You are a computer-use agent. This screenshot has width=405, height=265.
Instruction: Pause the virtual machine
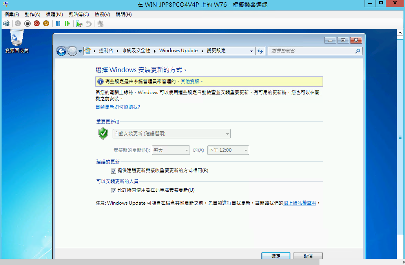point(58,24)
